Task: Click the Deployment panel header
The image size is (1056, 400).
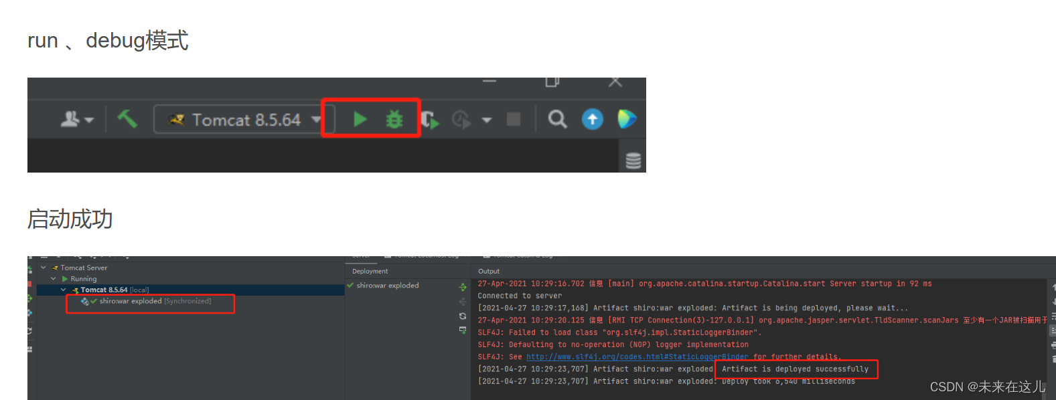Action: [370, 271]
